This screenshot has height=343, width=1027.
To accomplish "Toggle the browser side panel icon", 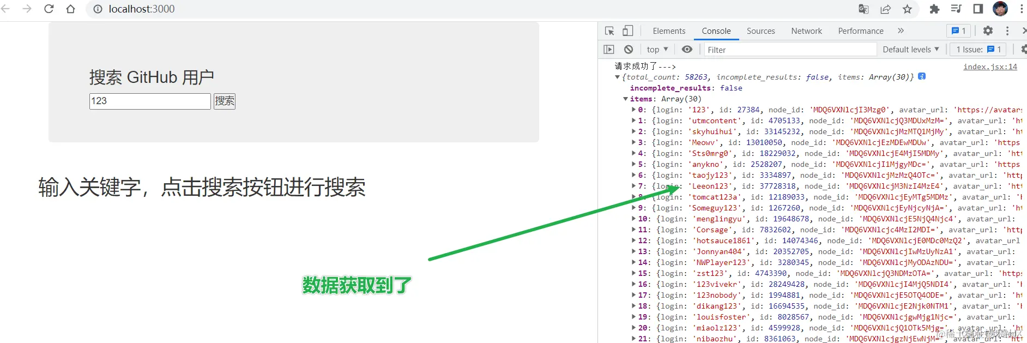I will point(978,9).
